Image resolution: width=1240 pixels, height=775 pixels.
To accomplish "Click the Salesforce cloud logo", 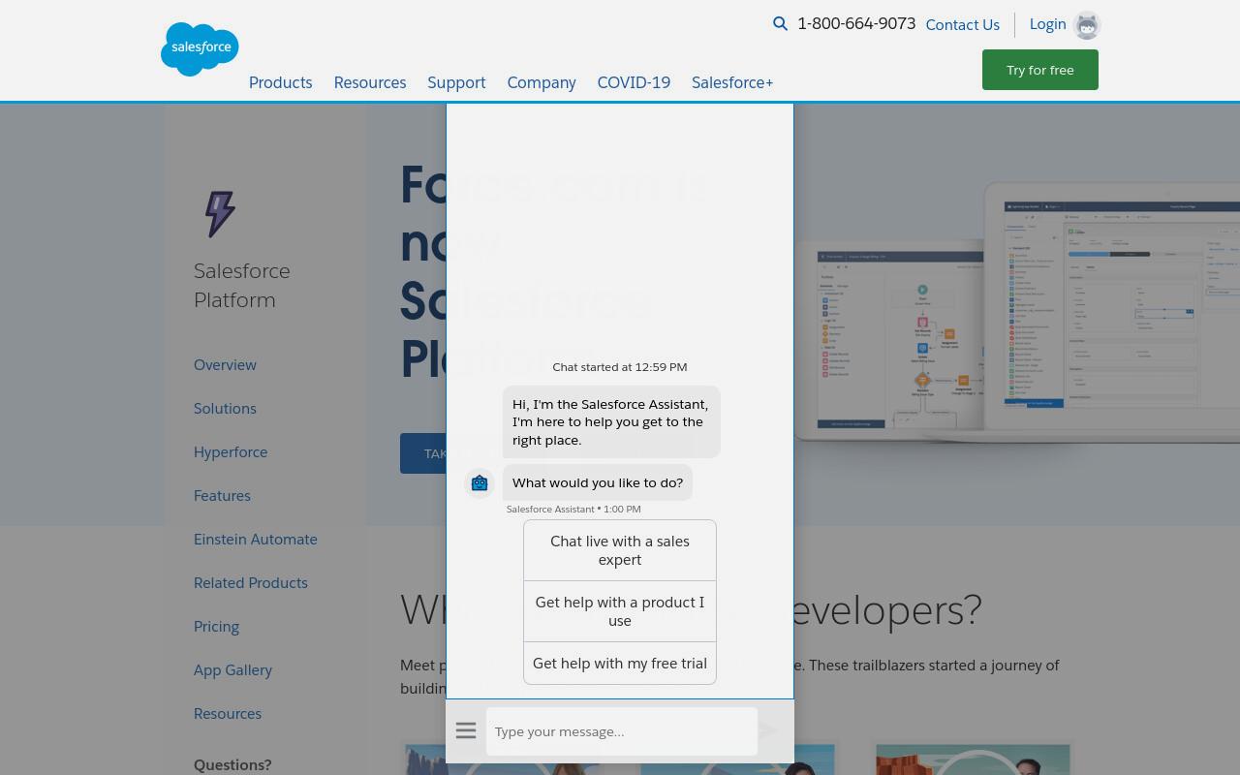I will click(200, 48).
